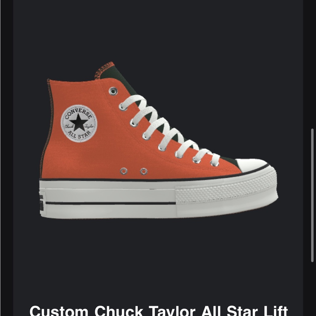Click the orange zigzag stitching on tongue
Image resolution: width=316 pixels, height=316 pixels.
click(x=104, y=70)
